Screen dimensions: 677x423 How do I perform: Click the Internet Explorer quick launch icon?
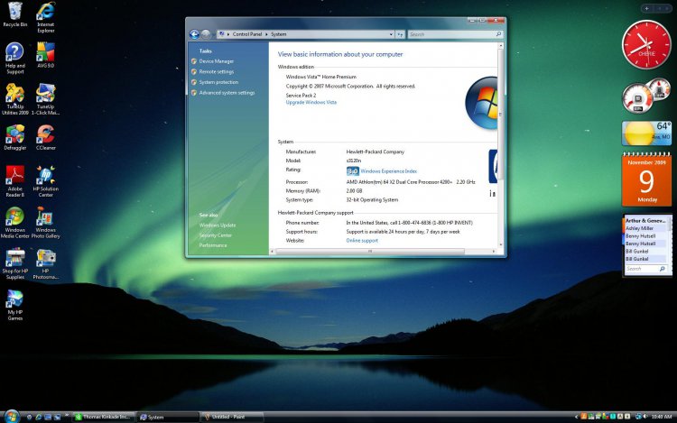(39, 417)
